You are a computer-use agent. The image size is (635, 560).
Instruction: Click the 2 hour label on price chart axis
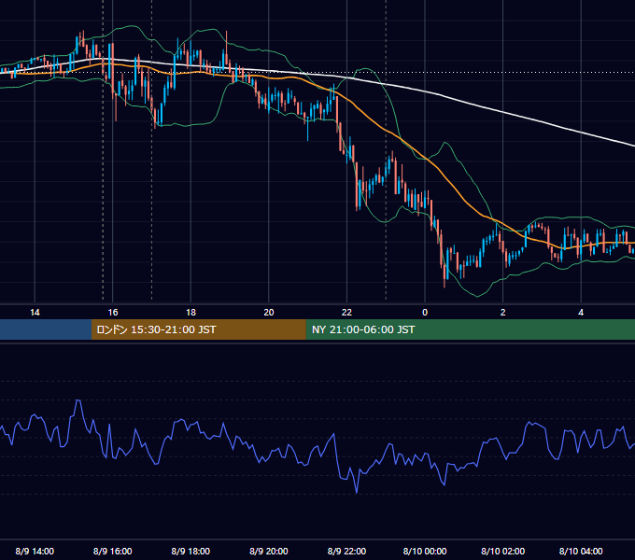click(503, 313)
